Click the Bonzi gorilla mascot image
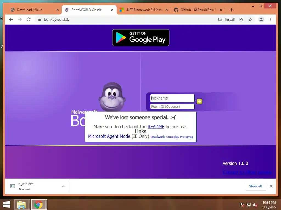 (x=112, y=97)
